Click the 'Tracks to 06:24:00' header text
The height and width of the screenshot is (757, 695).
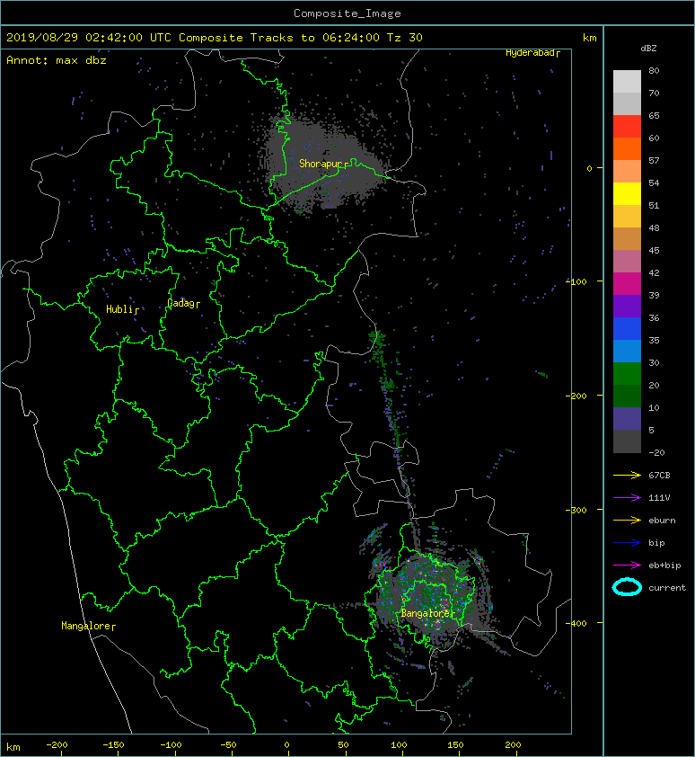pos(315,38)
